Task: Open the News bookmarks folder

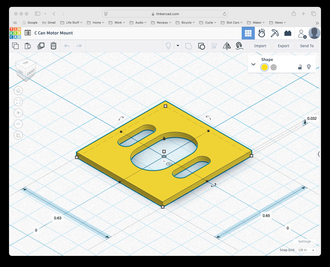Action: (278, 23)
